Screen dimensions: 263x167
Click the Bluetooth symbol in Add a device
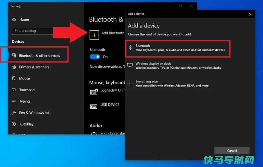(x=130, y=48)
